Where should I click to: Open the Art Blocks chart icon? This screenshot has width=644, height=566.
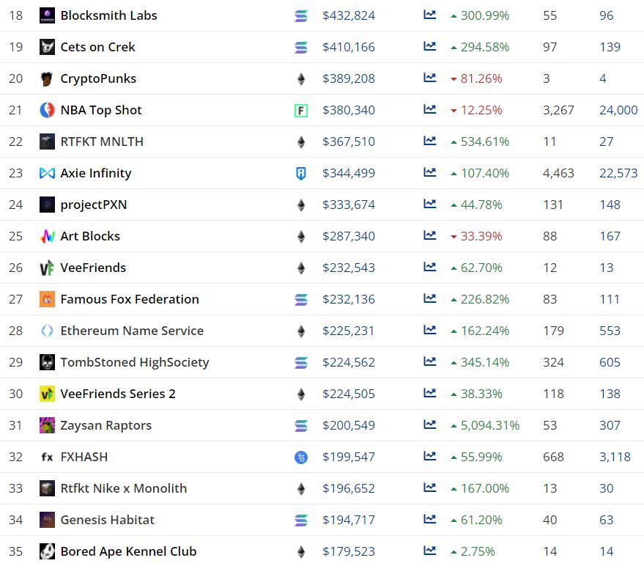point(429,235)
